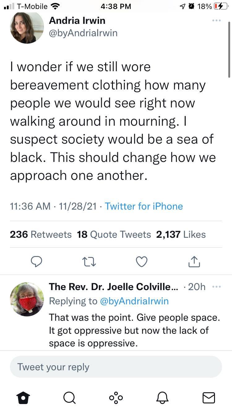Open the Search tab
The image size is (232, 413).
(69, 398)
